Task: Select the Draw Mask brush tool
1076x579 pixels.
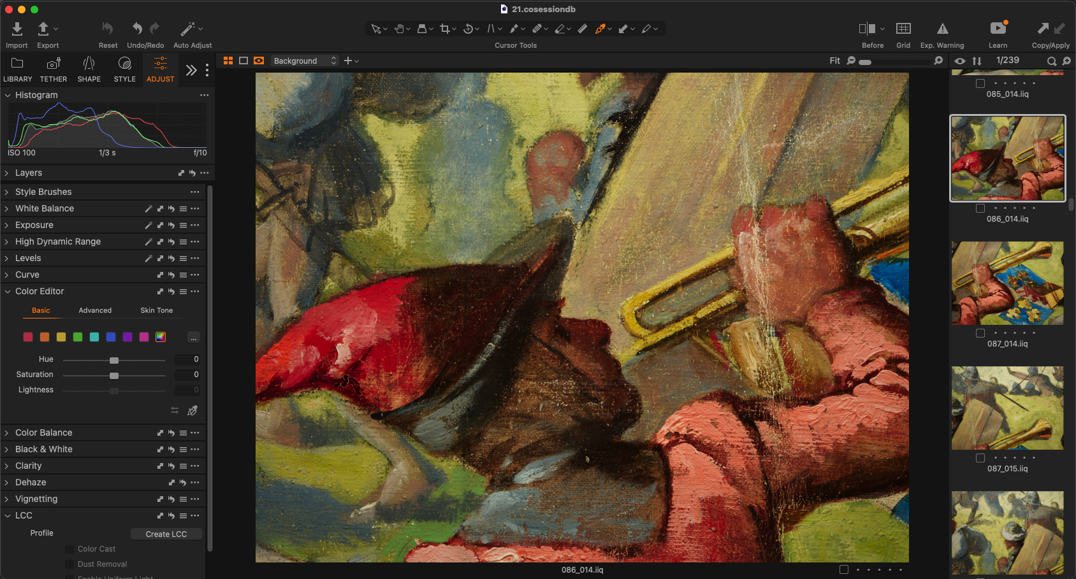Action: [x=514, y=29]
